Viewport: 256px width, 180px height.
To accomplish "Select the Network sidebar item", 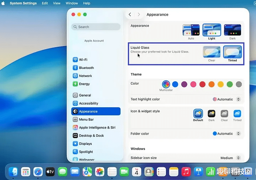I will 85,76.
